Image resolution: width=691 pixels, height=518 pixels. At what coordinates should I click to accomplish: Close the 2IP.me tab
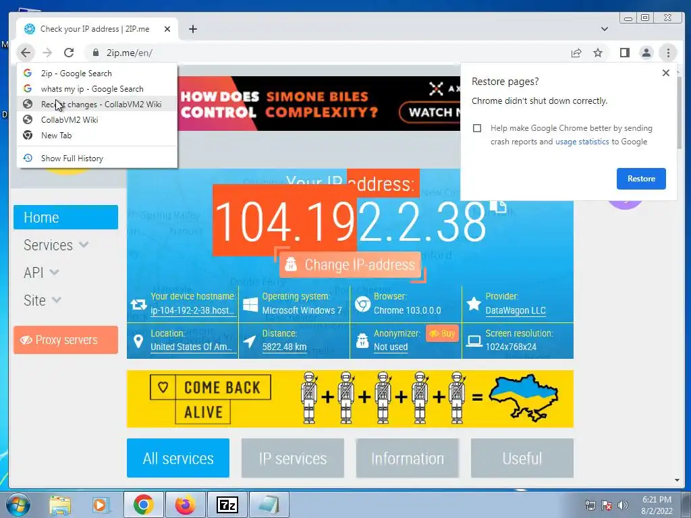[167, 29]
